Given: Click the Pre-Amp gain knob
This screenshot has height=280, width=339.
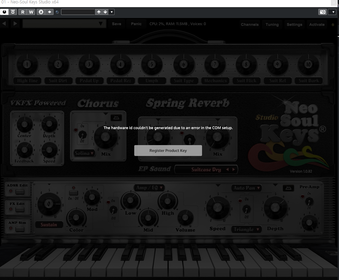Looking at the screenshot, I should pos(309,222).
